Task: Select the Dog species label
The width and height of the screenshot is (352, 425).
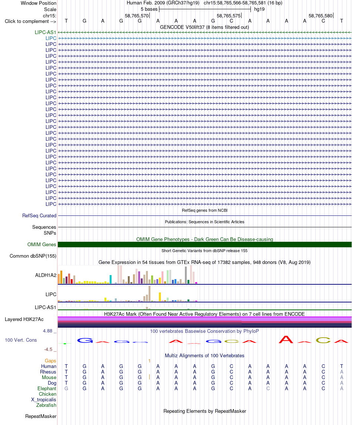Action: [x=52, y=383]
